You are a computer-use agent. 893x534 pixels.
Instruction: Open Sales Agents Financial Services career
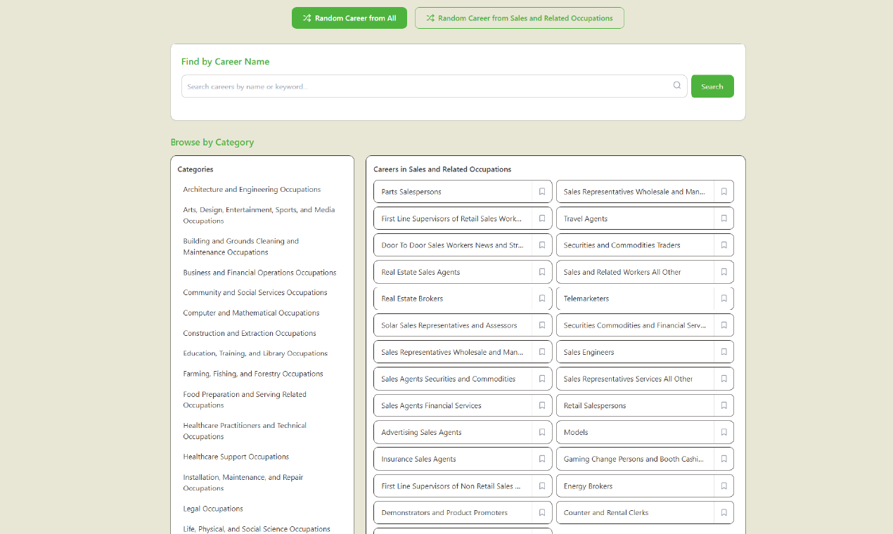pyautogui.click(x=453, y=405)
